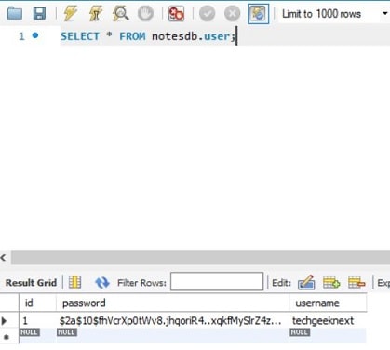Execute statement under cursor lightning icon
Viewport: 390px width, 350px height.
click(x=95, y=14)
